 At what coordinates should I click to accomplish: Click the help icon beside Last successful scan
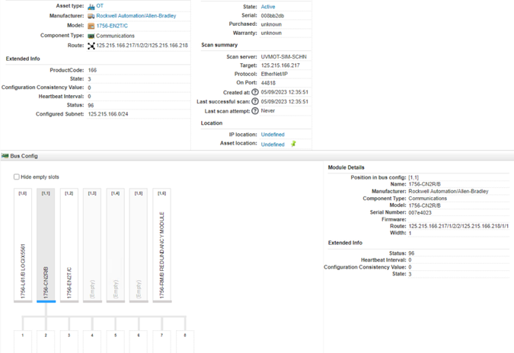[255, 101]
